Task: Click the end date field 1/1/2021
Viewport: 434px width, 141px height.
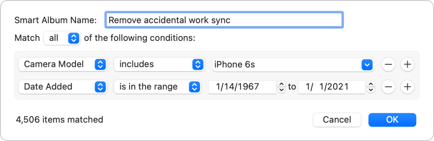Action: click(x=331, y=87)
